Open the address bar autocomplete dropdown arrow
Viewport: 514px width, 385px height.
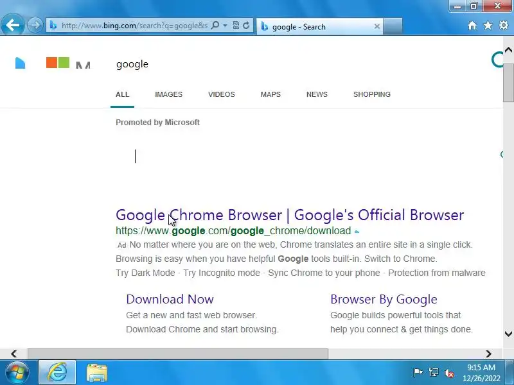(x=226, y=25)
